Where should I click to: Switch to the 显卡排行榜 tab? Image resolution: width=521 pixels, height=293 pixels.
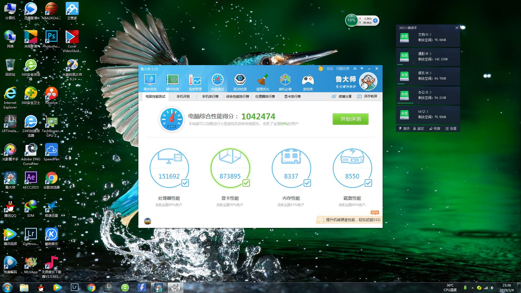pos(292,97)
